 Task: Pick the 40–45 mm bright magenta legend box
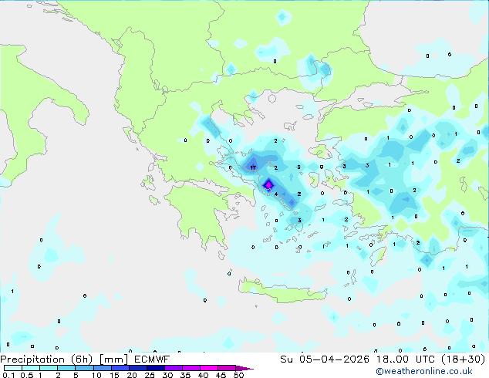tap(209, 368)
